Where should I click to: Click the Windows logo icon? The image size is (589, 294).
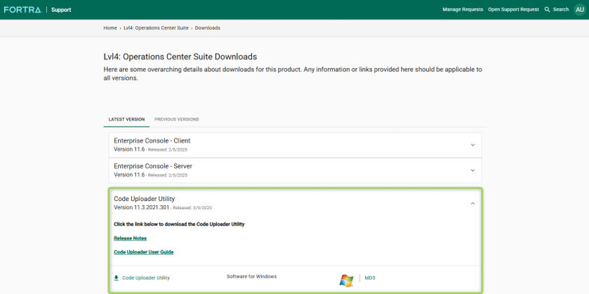pyautogui.click(x=346, y=280)
